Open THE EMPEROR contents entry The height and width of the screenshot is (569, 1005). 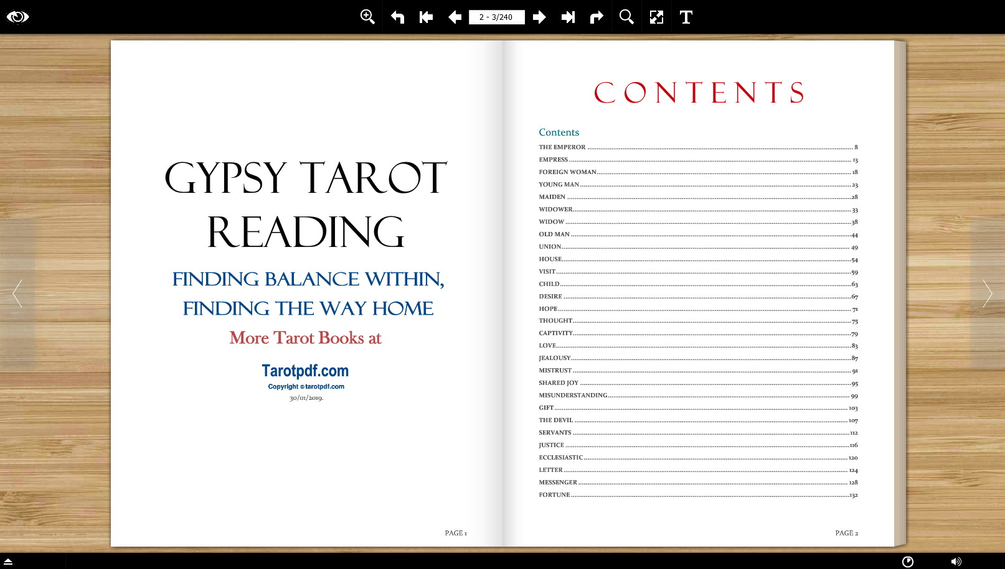(x=562, y=147)
